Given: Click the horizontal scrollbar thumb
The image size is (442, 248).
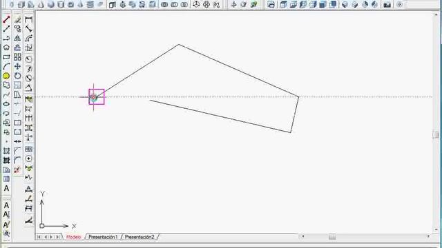Looking at the screenshot, I should point(332,237).
